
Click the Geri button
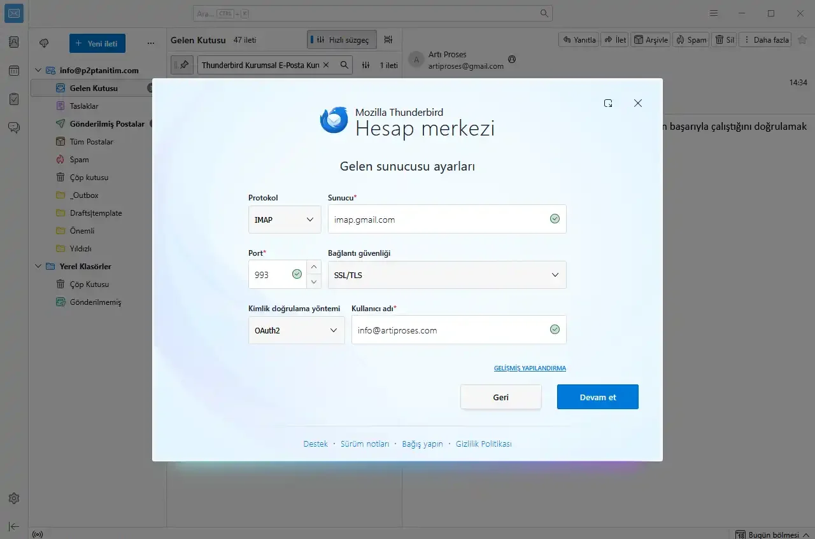[501, 397]
